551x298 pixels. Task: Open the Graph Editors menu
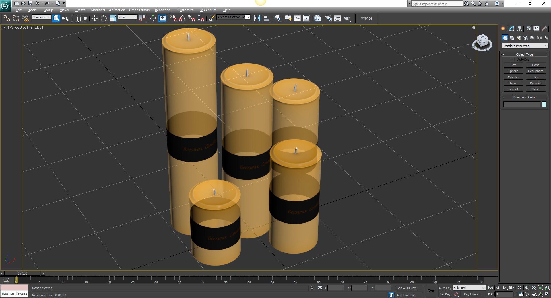[139, 10]
